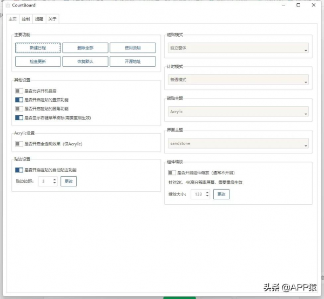Viewport: 324px width, 299px height.
Task: Enable 是否开启磁贴的圆角功能 switch
Action: click(19, 108)
